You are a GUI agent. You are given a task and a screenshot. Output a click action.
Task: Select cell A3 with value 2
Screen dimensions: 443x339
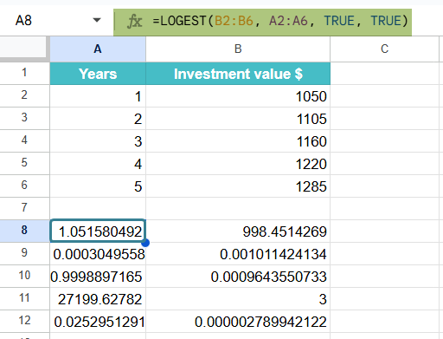pyautogui.click(x=98, y=119)
